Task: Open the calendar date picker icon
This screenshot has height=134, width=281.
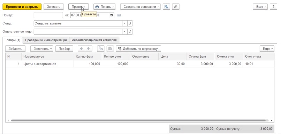Action: click(x=112, y=15)
